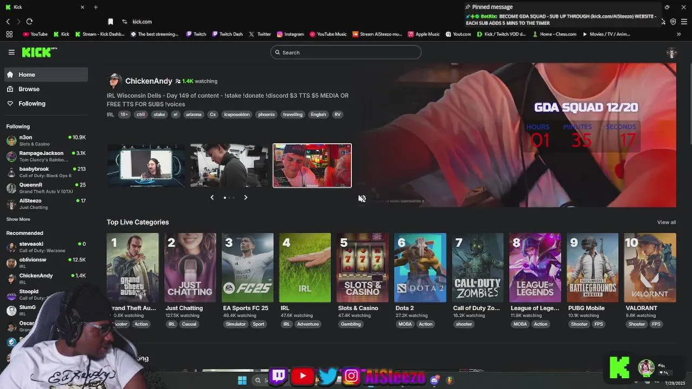Click the ChickenAndy featured stream title
Image resolution: width=692 pixels, height=389 pixels.
point(228,100)
